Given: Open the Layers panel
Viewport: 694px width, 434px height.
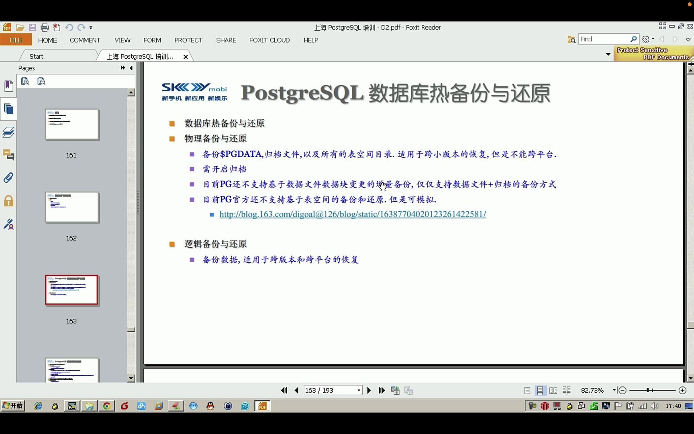Looking at the screenshot, I should pyautogui.click(x=9, y=132).
